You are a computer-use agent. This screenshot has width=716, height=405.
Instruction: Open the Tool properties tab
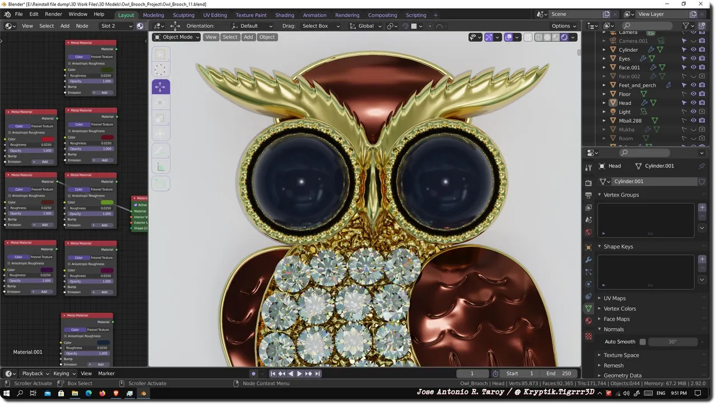[x=588, y=167]
